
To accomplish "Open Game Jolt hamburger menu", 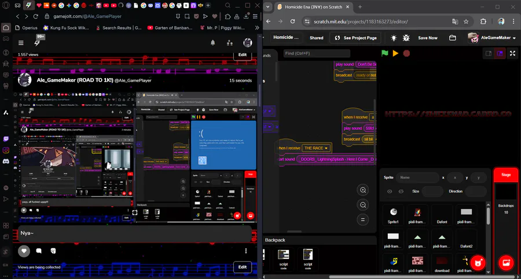I will [21, 42].
